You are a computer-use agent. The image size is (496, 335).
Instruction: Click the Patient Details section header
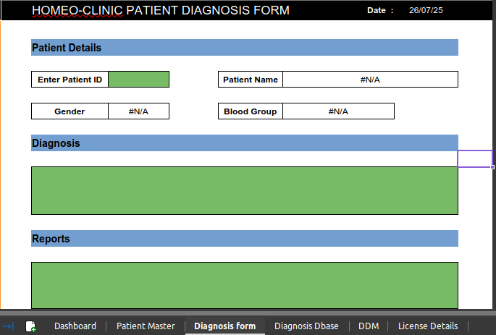[244, 48]
